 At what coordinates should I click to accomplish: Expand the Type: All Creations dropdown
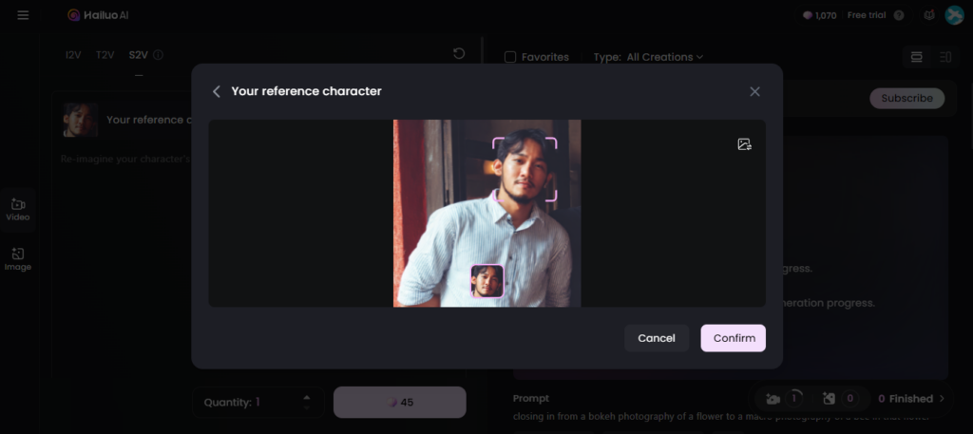point(648,57)
